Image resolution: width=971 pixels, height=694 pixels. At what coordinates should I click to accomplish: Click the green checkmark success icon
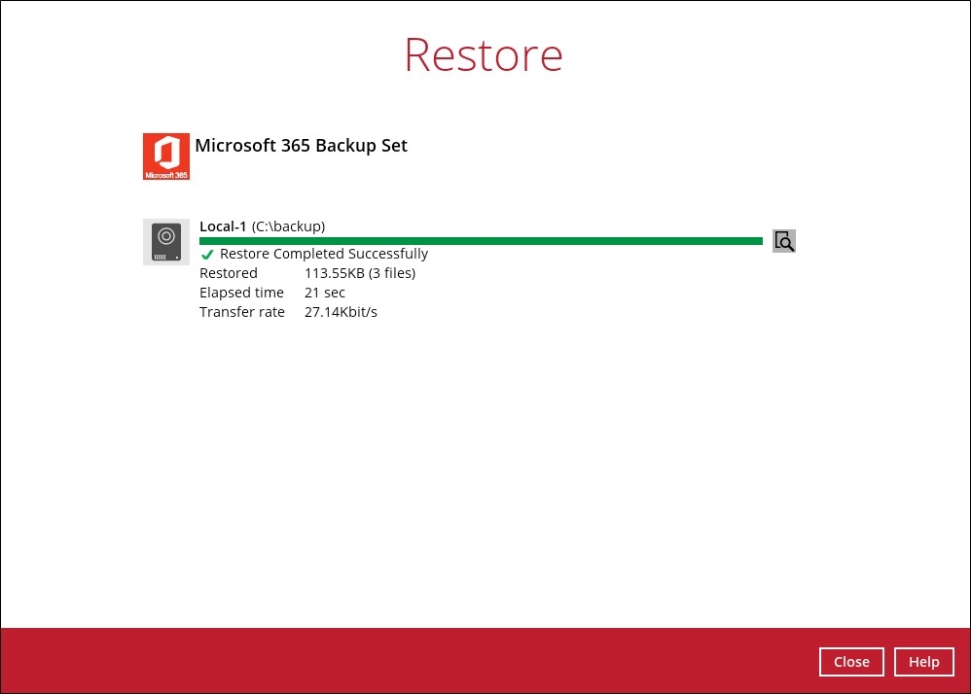click(x=206, y=254)
